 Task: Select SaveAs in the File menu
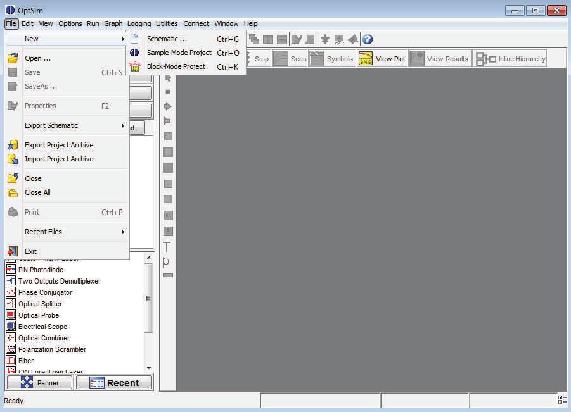click(67, 86)
